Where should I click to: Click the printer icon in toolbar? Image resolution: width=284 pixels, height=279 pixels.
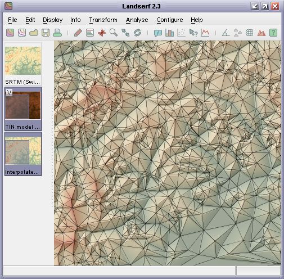pyautogui.click(x=57, y=33)
